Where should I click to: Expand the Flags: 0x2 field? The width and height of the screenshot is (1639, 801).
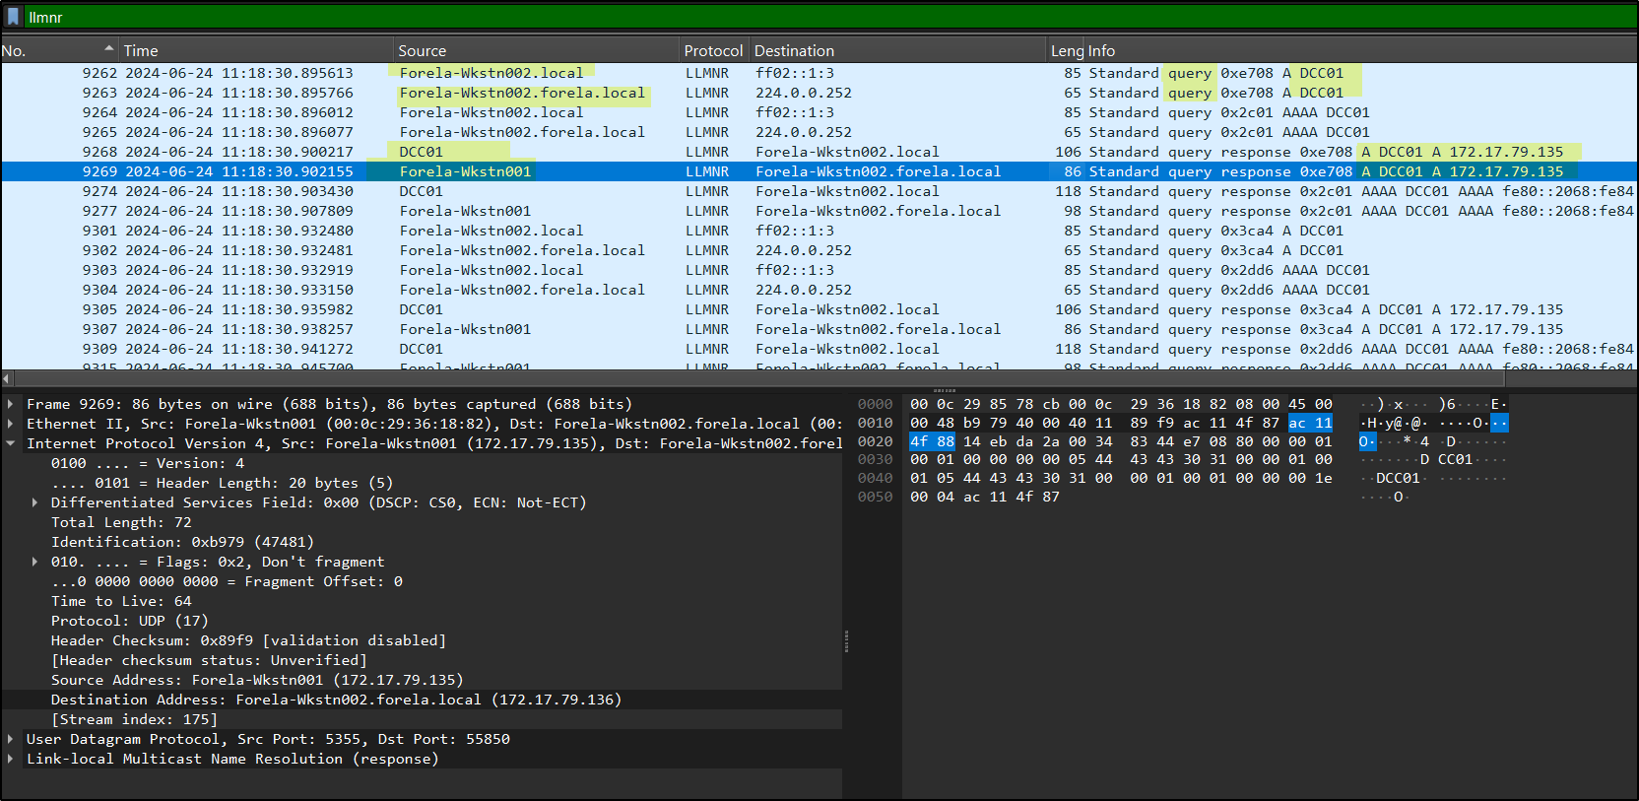click(x=35, y=562)
